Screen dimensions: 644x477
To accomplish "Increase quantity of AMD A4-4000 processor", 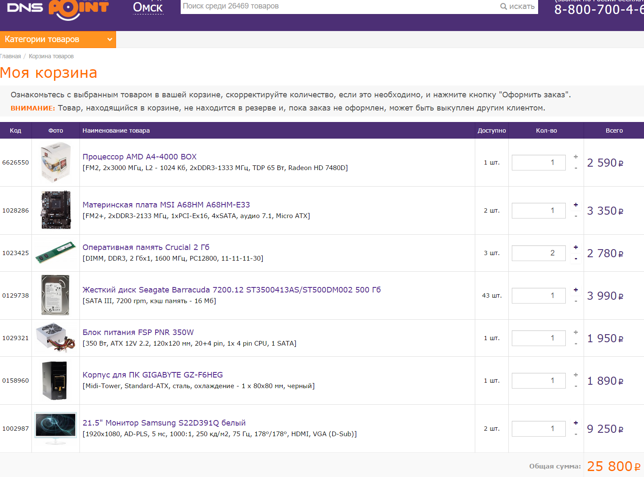I will click(x=576, y=157).
